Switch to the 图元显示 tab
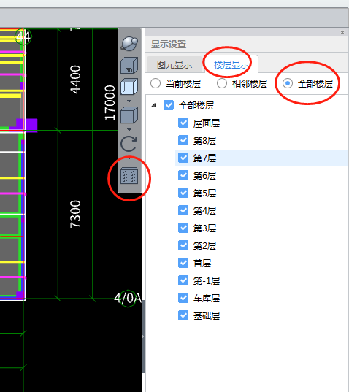349x392 pixels. pyautogui.click(x=174, y=65)
